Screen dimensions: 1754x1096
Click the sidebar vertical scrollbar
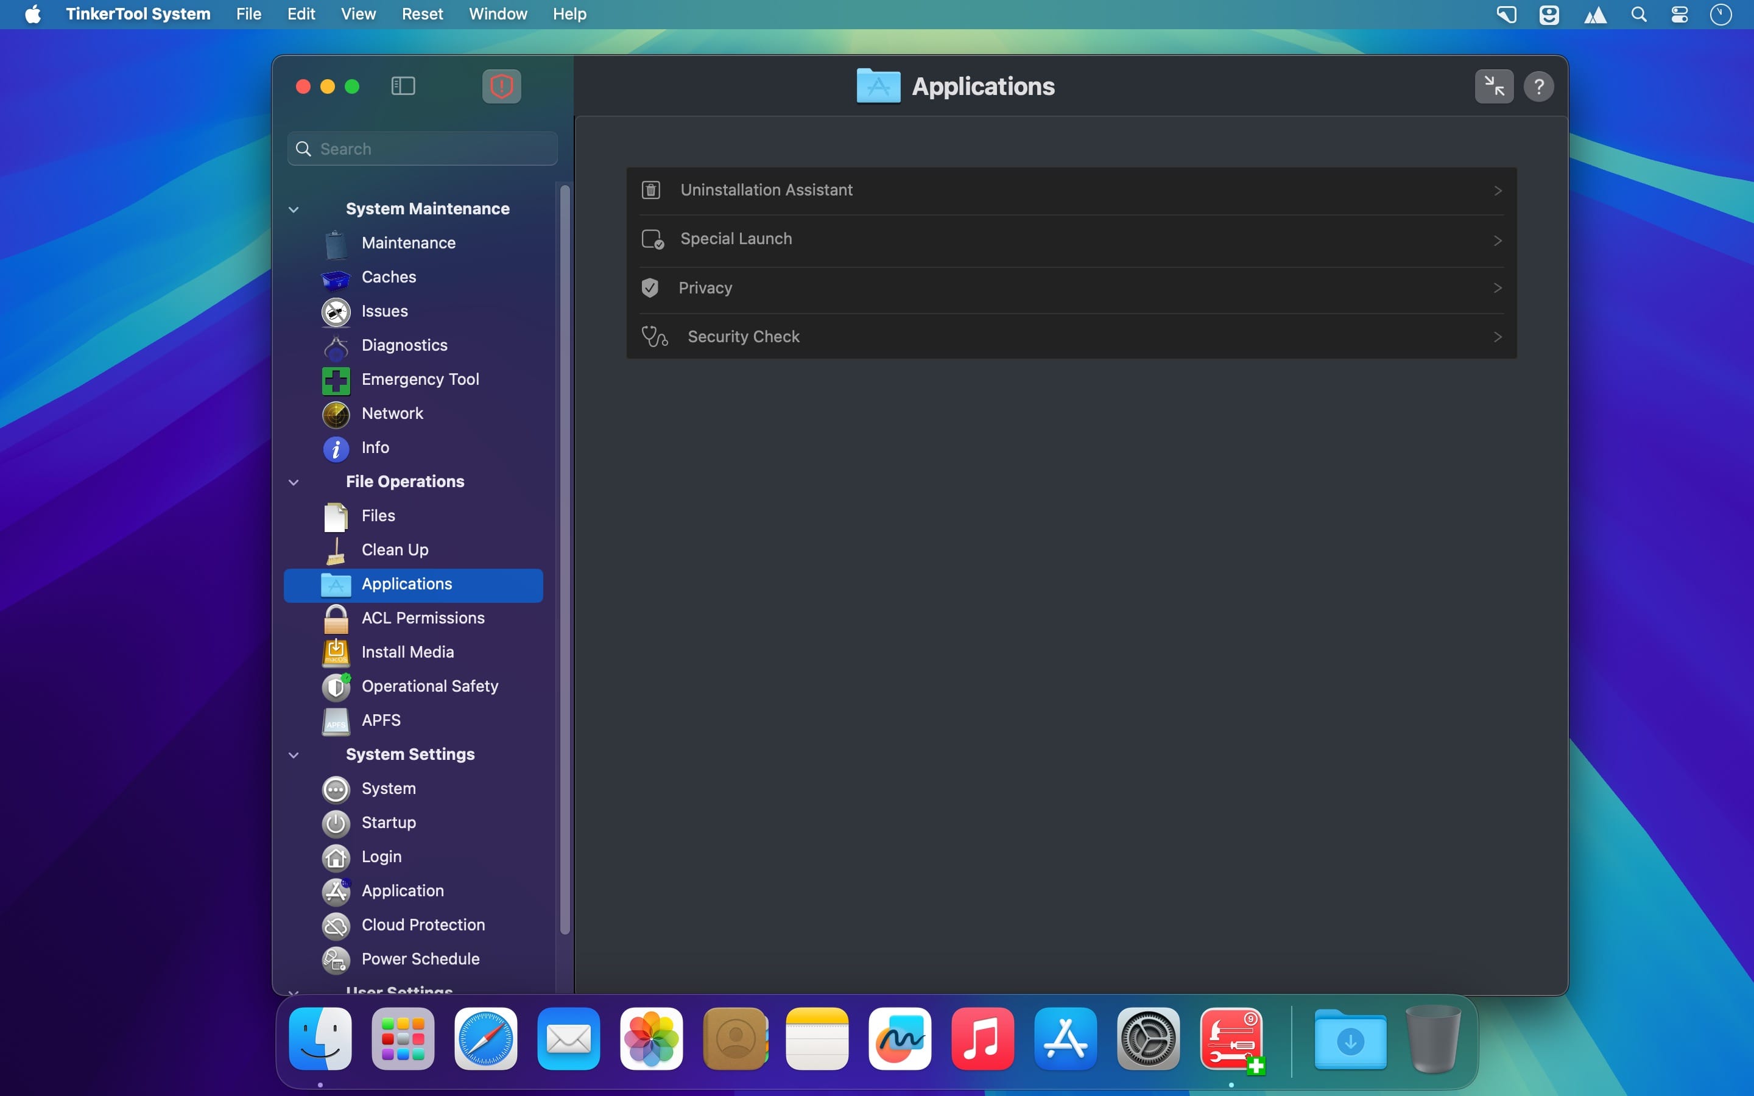(x=565, y=558)
